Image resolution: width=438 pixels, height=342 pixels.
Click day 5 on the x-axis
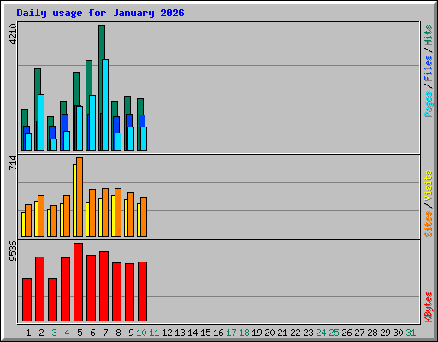coord(80,333)
